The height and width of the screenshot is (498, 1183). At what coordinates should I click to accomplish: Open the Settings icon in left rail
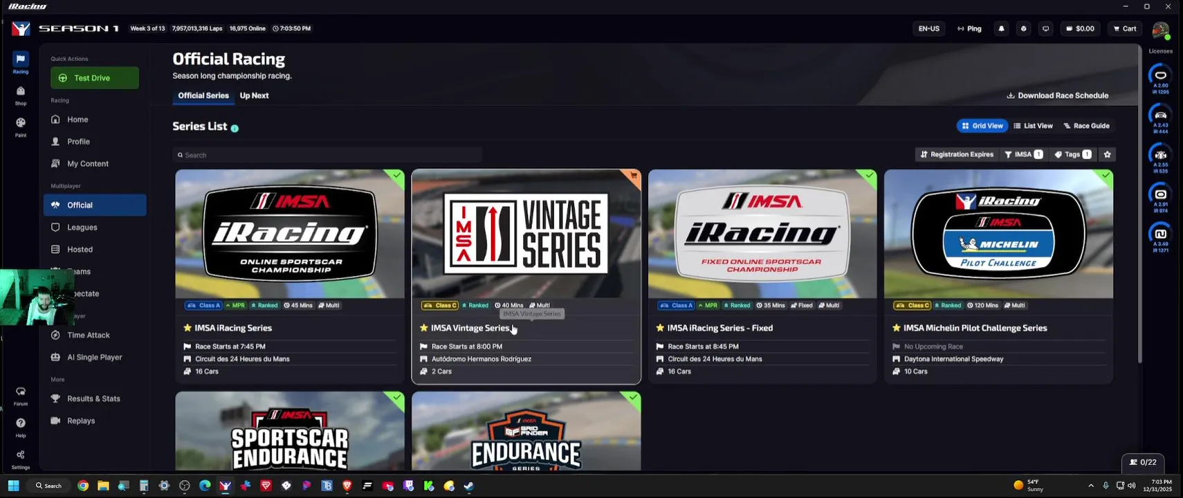pos(21,459)
